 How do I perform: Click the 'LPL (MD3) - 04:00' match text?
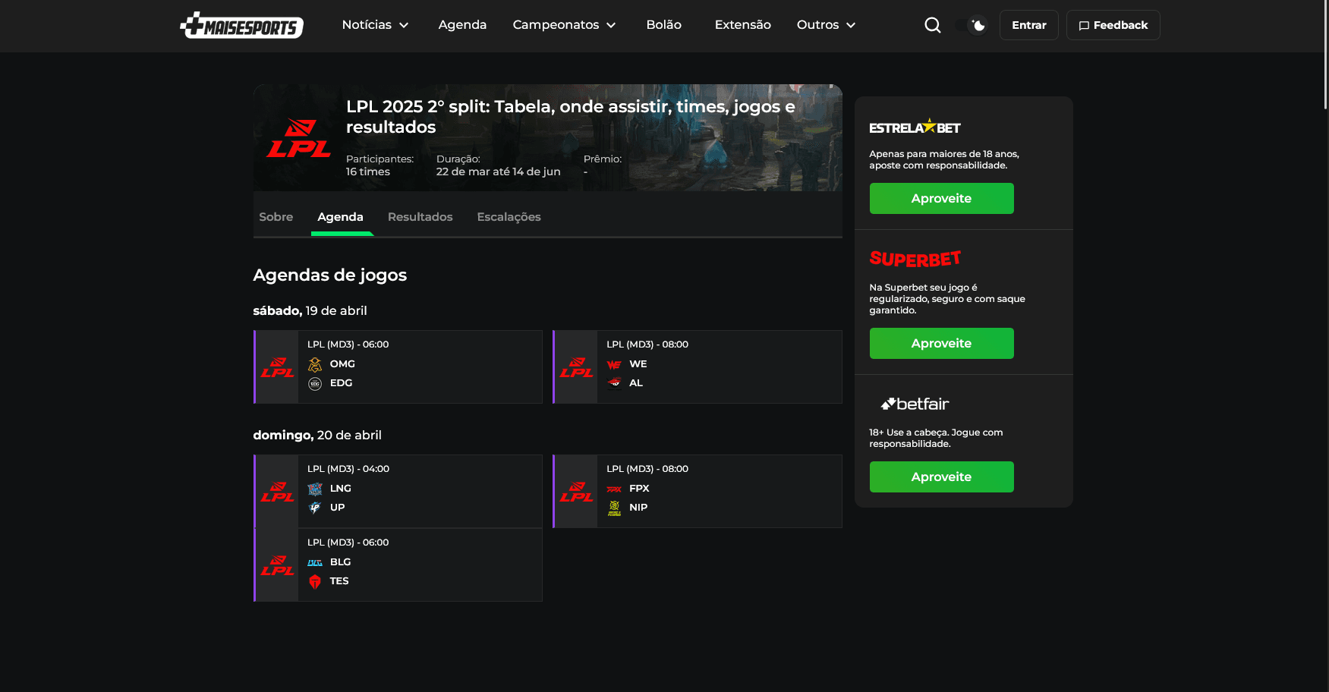(x=348, y=469)
